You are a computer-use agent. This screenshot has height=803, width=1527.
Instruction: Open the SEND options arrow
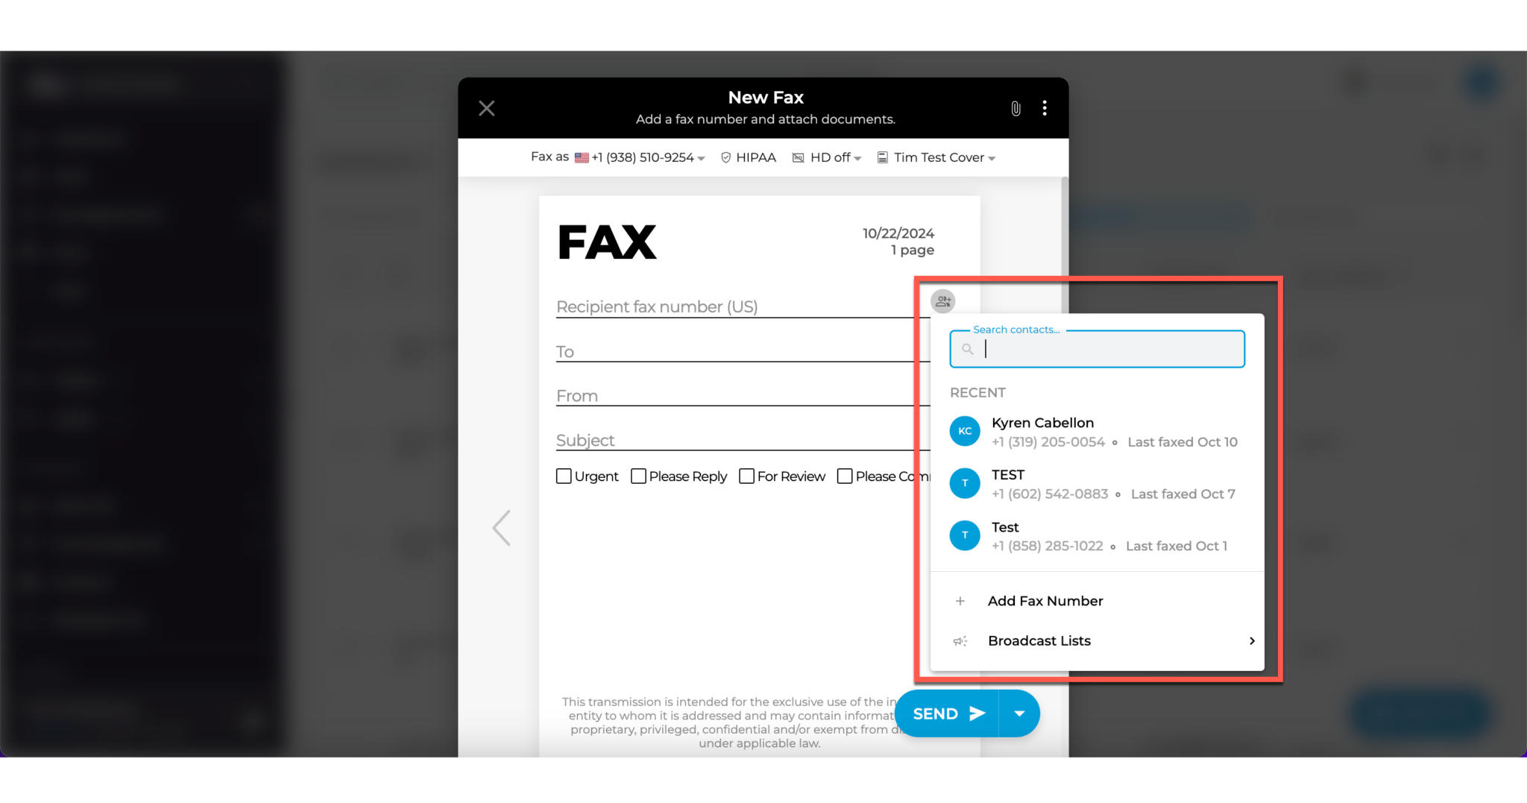pyautogui.click(x=1018, y=714)
